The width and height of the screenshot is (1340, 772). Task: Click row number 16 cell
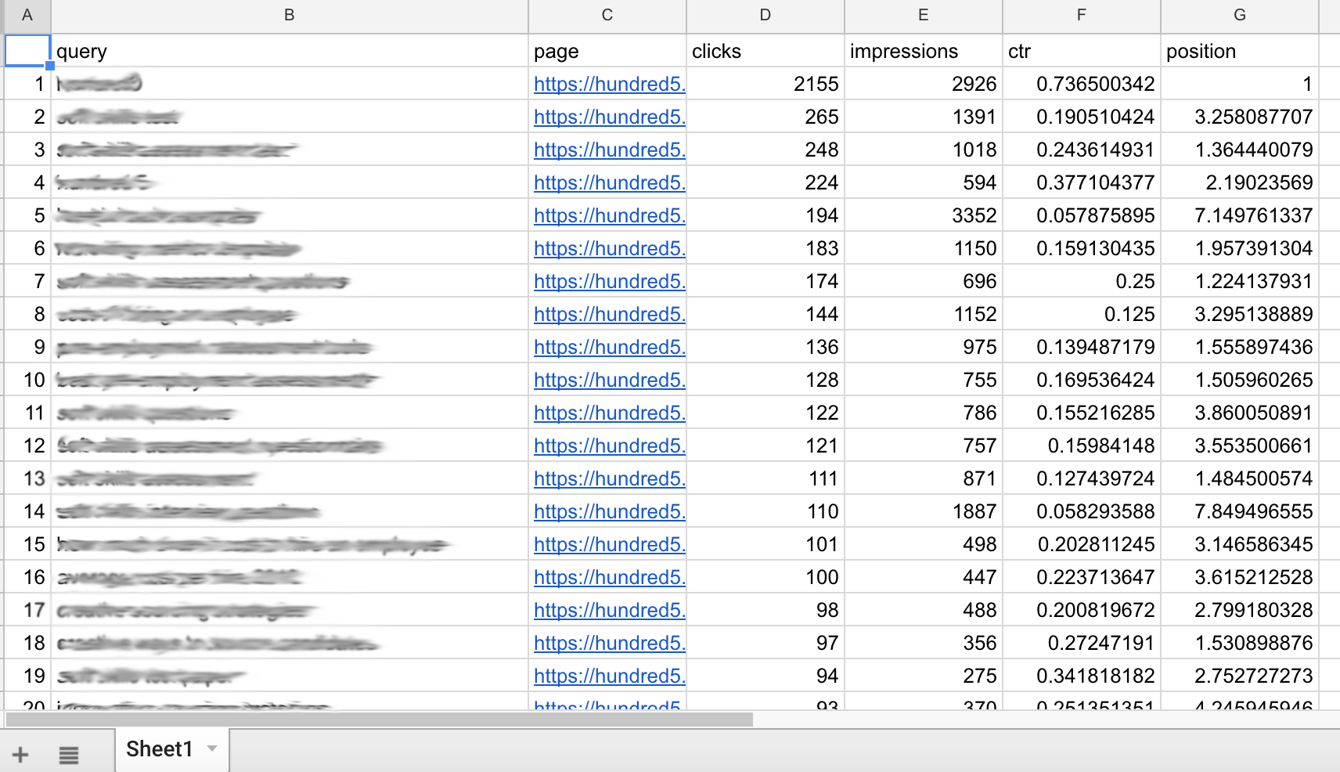27,577
